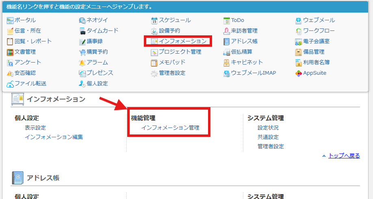Image resolution: width=373 pixels, height=199 pixels.
Task: Jump to ファイル転送 settings via text link
Action: point(30,83)
